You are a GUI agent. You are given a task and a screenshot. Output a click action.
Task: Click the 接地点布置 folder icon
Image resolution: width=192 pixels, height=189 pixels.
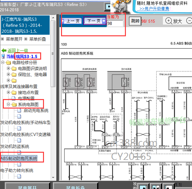click(x=14, y=92)
